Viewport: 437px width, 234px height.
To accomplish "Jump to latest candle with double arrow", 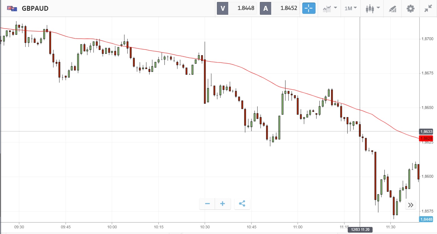I will tap(411, 205).
